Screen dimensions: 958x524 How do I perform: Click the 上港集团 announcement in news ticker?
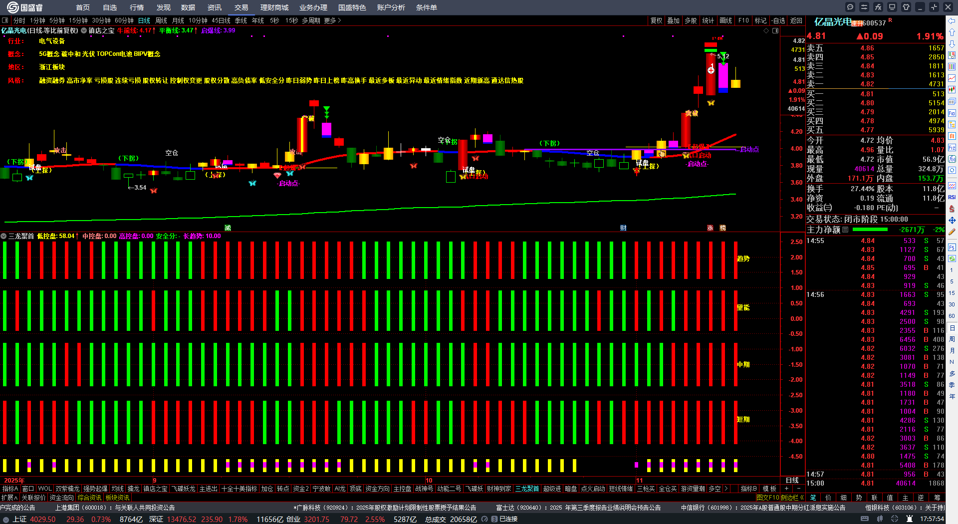(x=115, y=508)
